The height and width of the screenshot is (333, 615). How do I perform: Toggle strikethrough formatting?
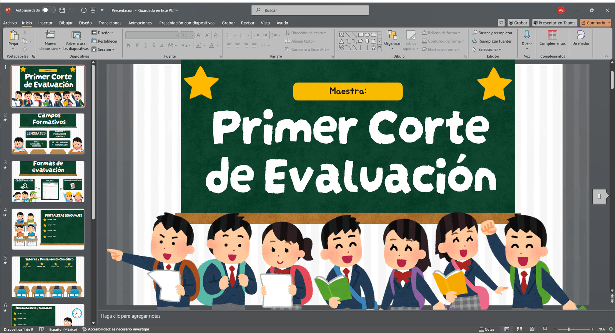[162, 45]
